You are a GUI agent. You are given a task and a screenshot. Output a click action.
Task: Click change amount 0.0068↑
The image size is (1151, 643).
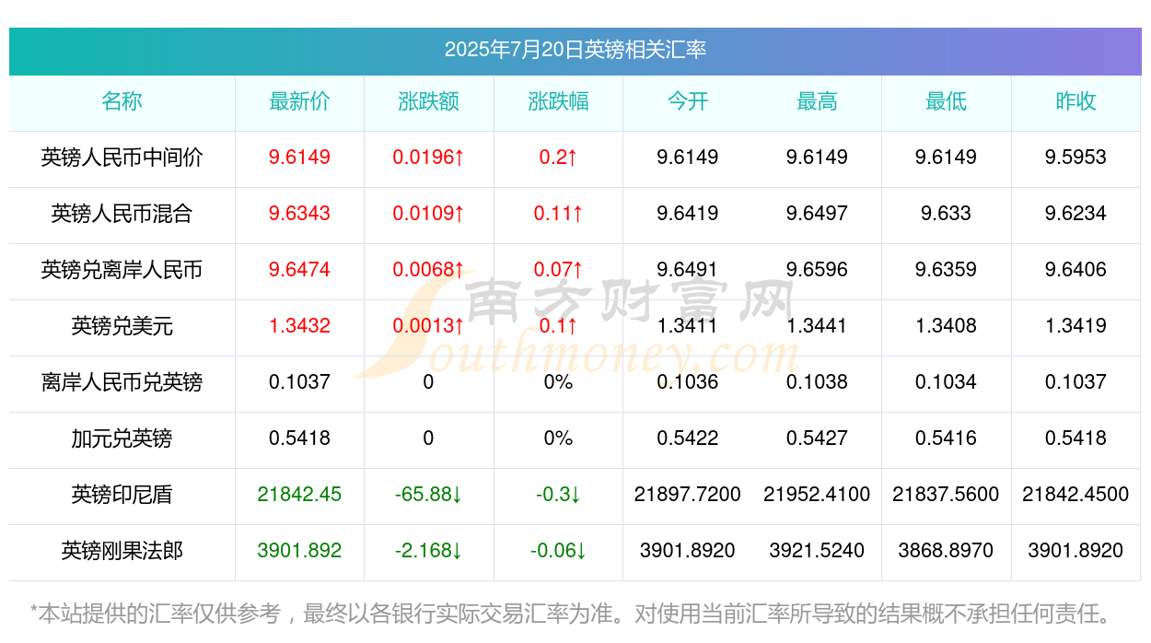click(428, 270)
